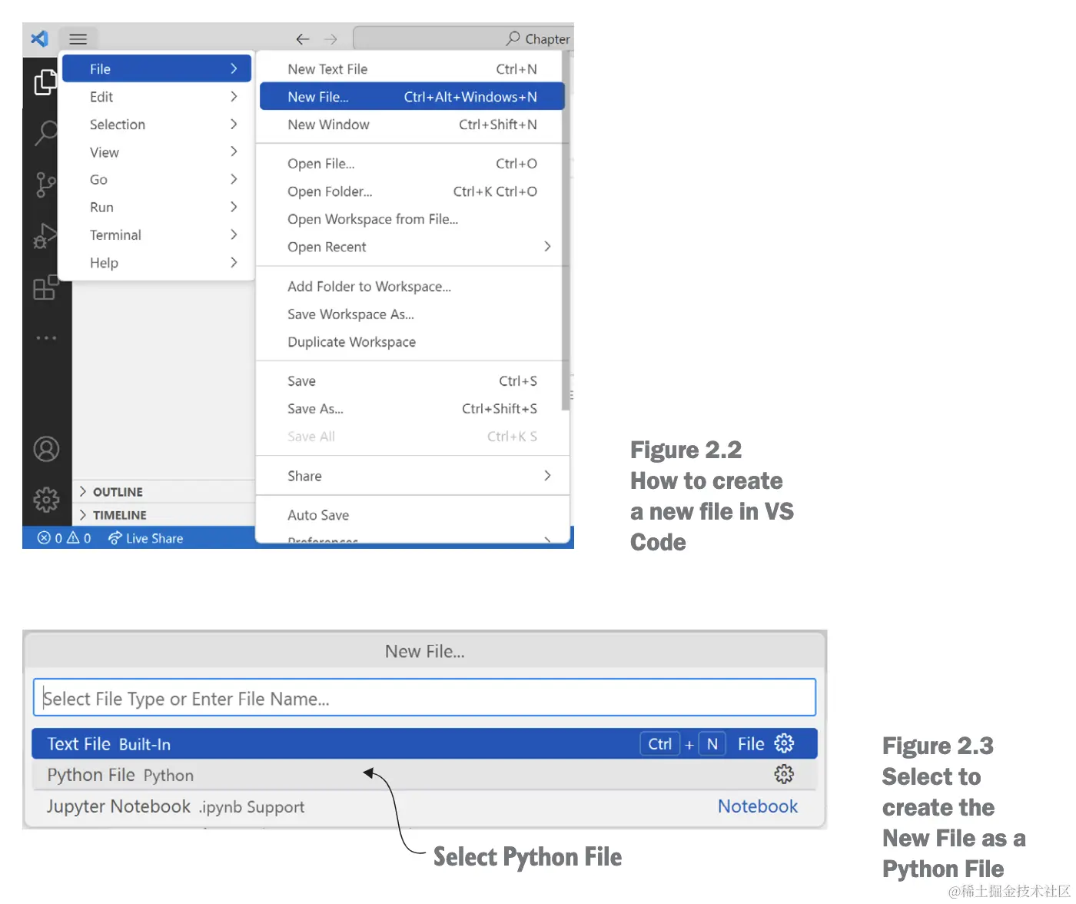Open the Source Control view

45,184
